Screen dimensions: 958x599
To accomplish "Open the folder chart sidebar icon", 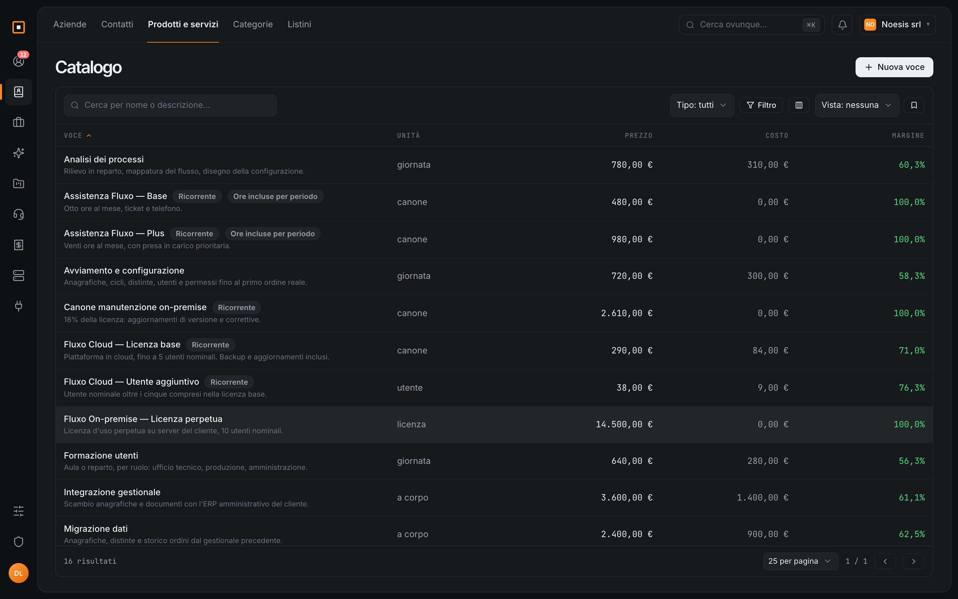I will point(19,183).
